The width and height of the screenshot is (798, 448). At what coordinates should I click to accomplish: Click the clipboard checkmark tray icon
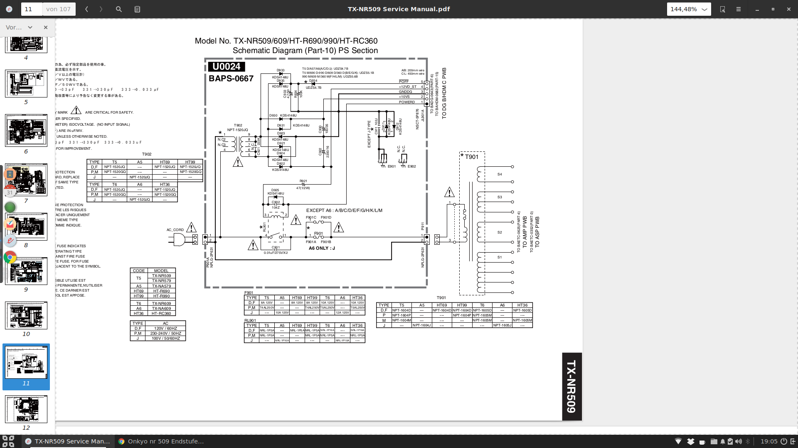[x=730, y=441]
